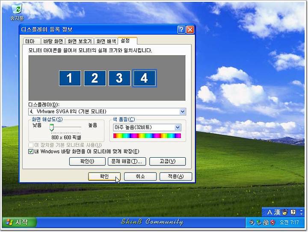308x232 pixels.
Task: Click the 800 x 600 픽셀 resolution text
Action: click(66, 138)
